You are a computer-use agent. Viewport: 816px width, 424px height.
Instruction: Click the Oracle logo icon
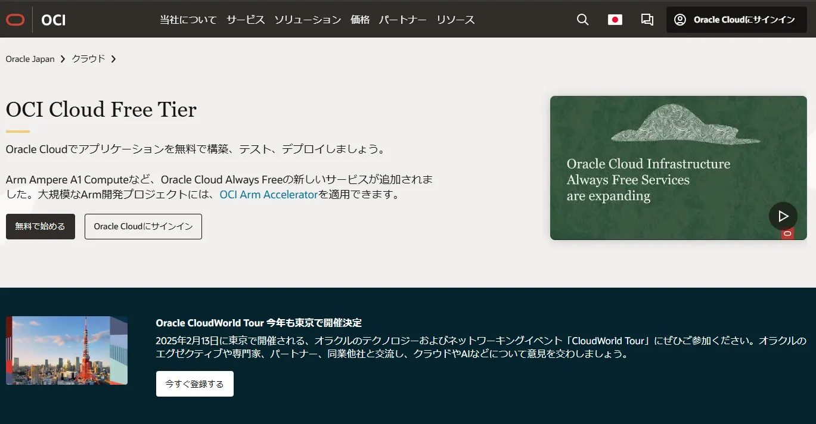[x=15, y=20]
